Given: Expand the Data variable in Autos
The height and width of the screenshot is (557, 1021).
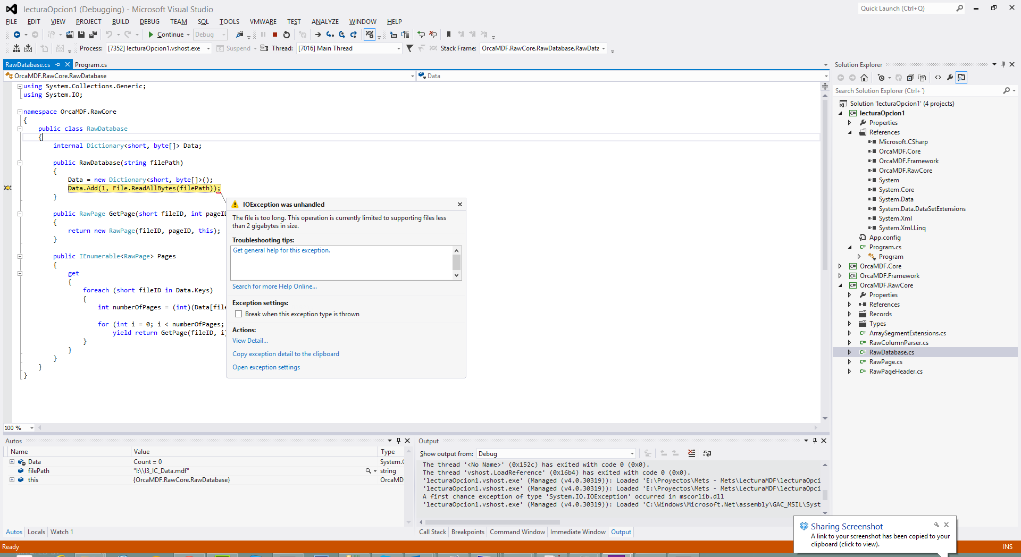Looking at the screenshot, I should pyautogui.click(x=12, y=462).
